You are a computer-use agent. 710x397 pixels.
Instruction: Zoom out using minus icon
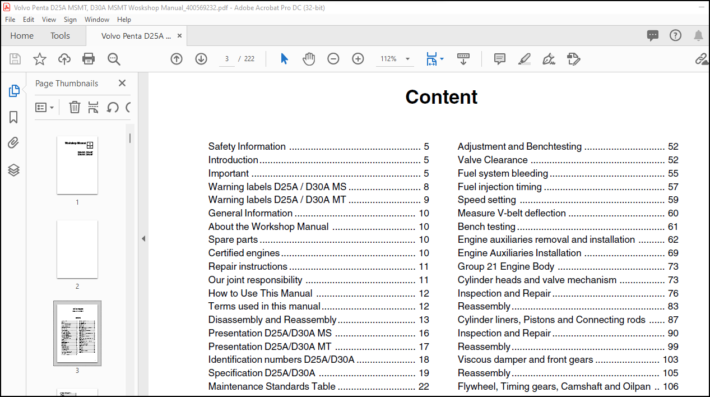pos(333,59)
